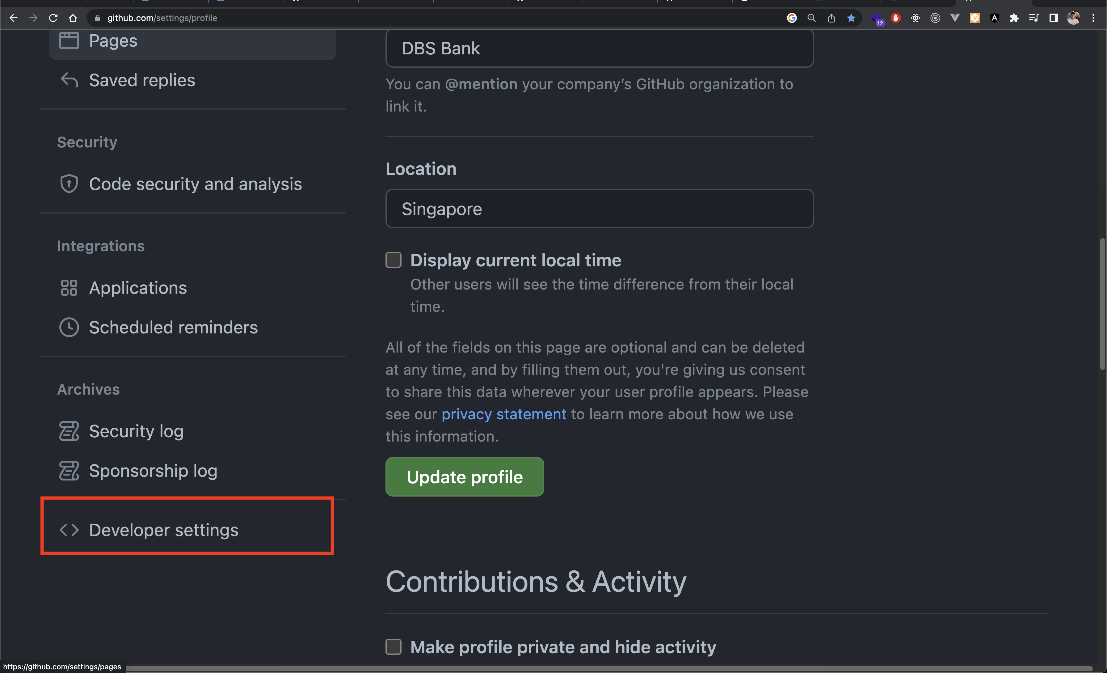The width and height of the screenshot is (1107, 673).
Task: Open the React Developer Tools extension
Action: (915, 18)
